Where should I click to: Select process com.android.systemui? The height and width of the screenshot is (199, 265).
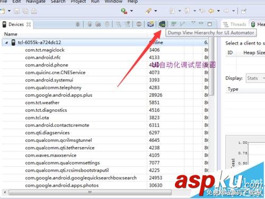click(49, 80)
